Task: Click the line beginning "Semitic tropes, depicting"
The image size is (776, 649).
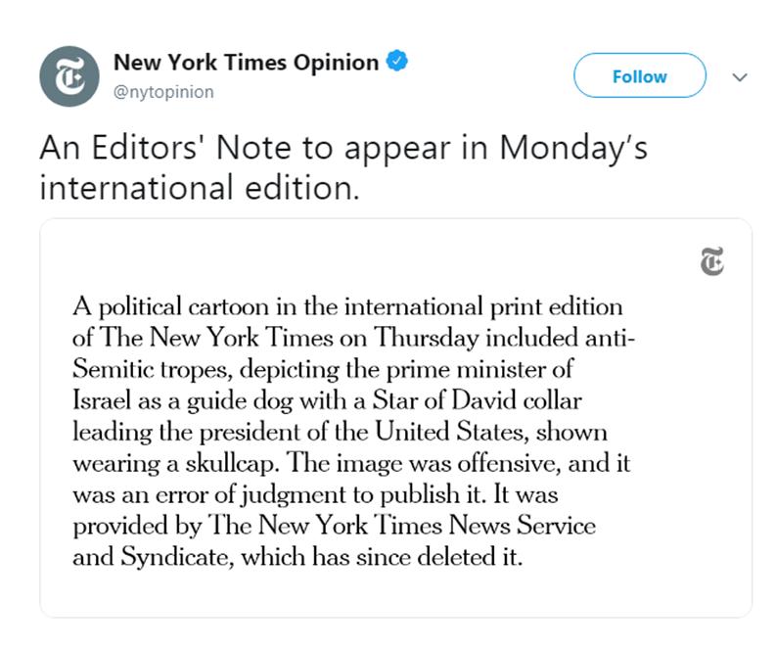Action: [323, 370]
